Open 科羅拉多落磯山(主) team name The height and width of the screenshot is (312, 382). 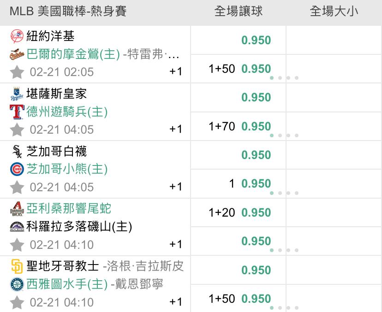coord(79,226)
